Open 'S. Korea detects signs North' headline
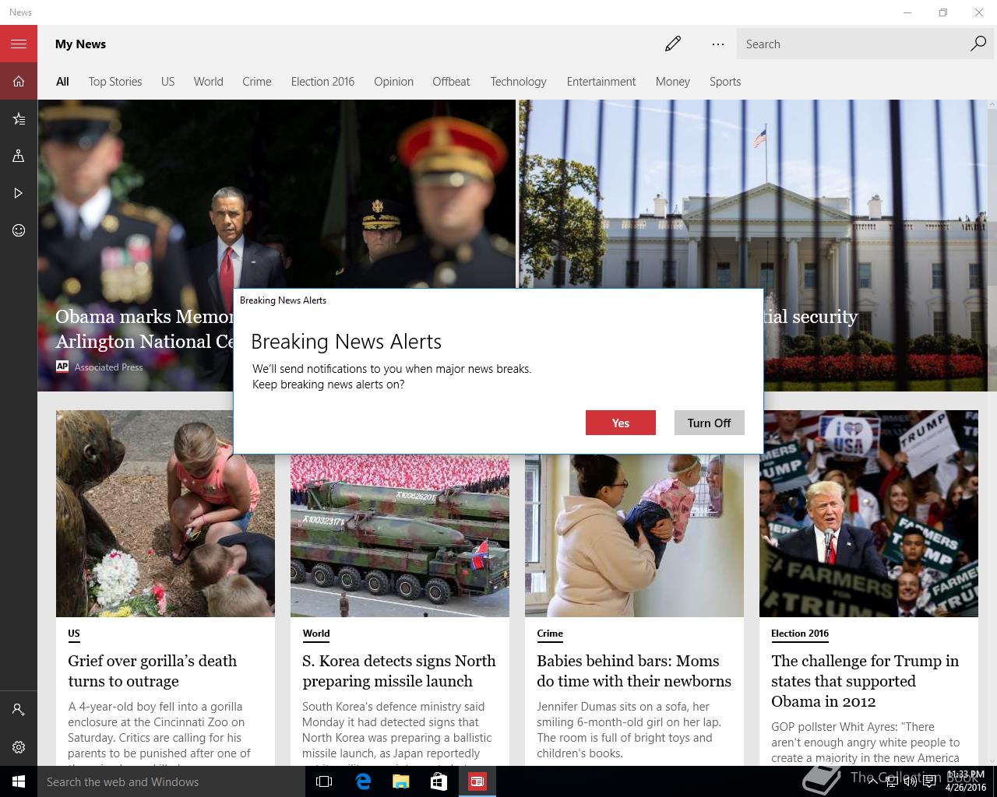This screenshot has width=997, height=797. (399, 671)
